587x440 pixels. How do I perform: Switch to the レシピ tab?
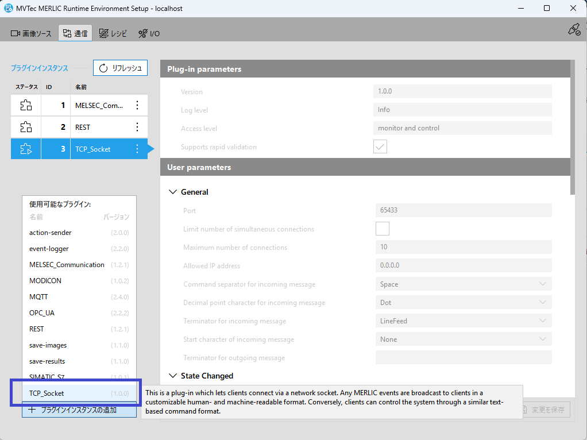(x=113, y=33)
